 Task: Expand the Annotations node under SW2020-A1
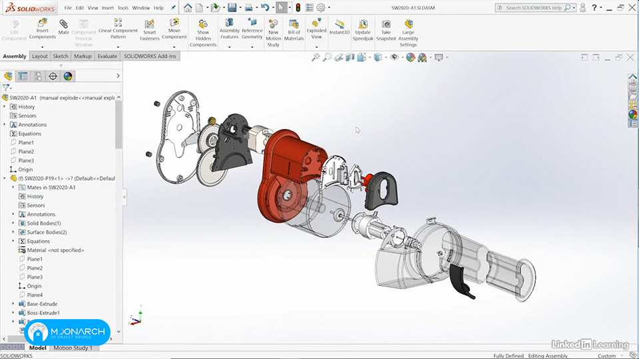[5, 124]
